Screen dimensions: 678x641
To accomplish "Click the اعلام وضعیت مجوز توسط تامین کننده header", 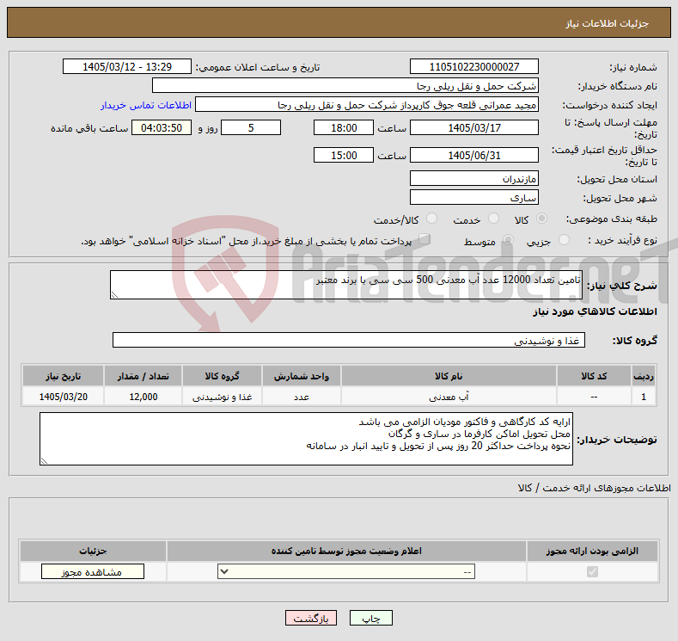I will (x=346, y=551).
